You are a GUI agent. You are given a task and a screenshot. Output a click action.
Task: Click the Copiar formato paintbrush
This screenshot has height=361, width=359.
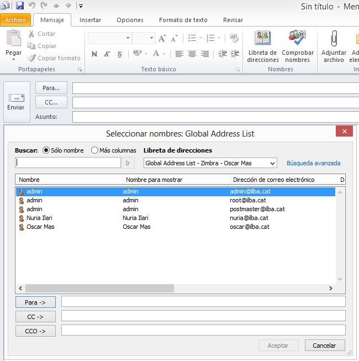pyautogui.click(x=54, y=58)
